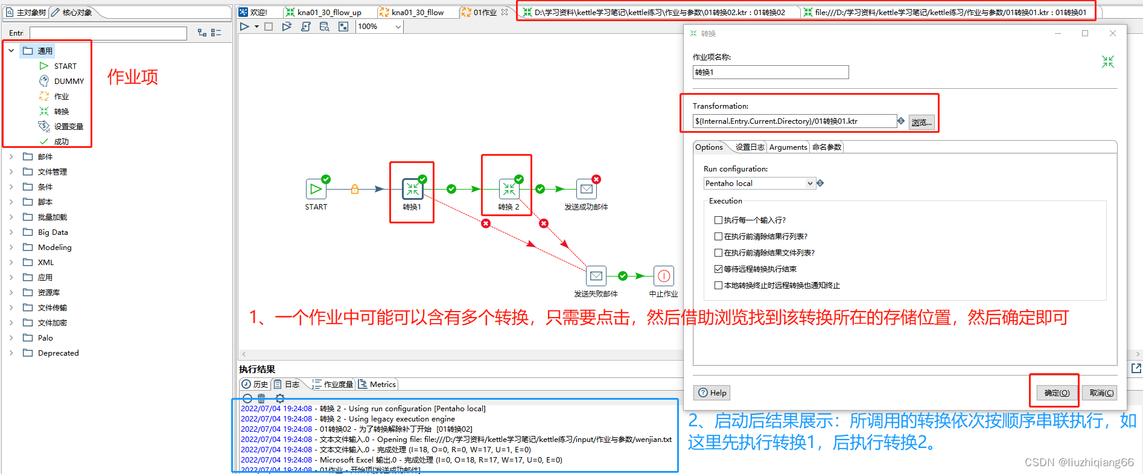Switch to the 历史 results tab
This screenshot has width=1143, height=474.
click(x=255, y=385)
